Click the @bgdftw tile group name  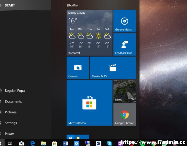(72, 5)
